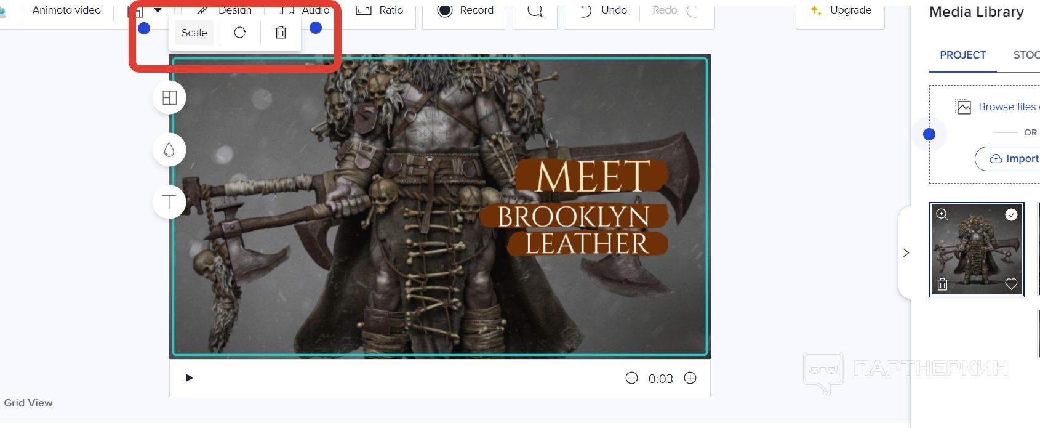Click the Upgrade button
Screen dimensions: 1040x428
pyautogui.click(x=841, y=10)
